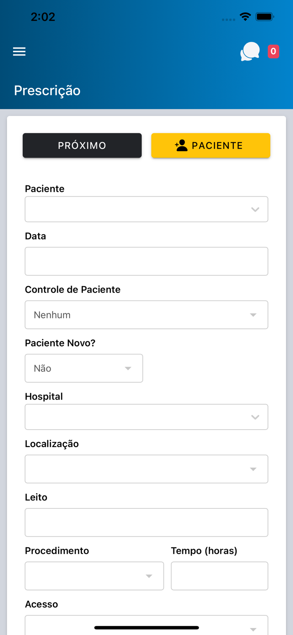Viewport: 293px width, 635px height.
Task: Click the PRÓXIMO button
Action: [82, 145]
